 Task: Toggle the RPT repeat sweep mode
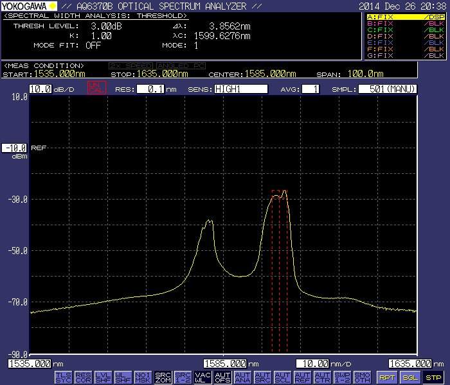pos(387,377)
